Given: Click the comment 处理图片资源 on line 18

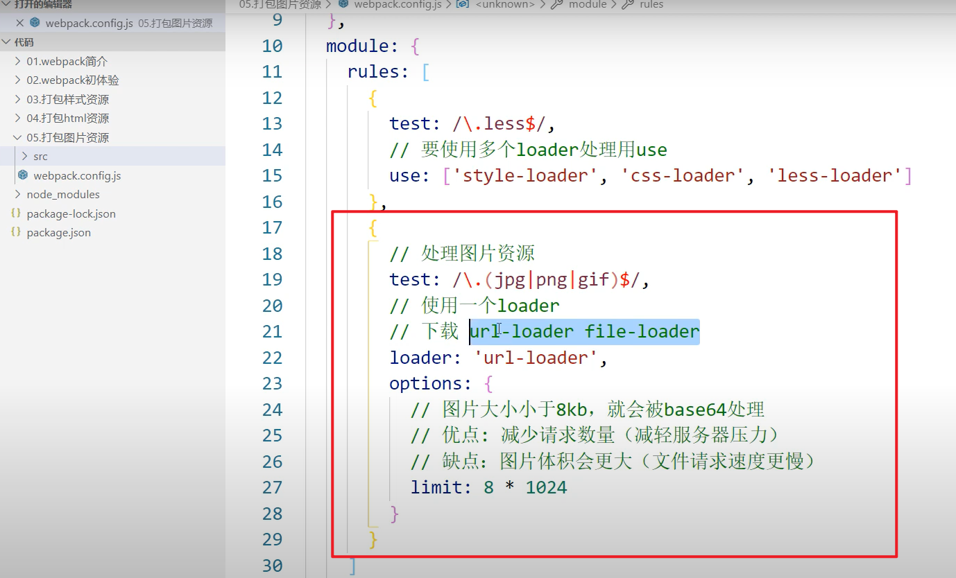Looking at the screenshot, I should point(462,254).
